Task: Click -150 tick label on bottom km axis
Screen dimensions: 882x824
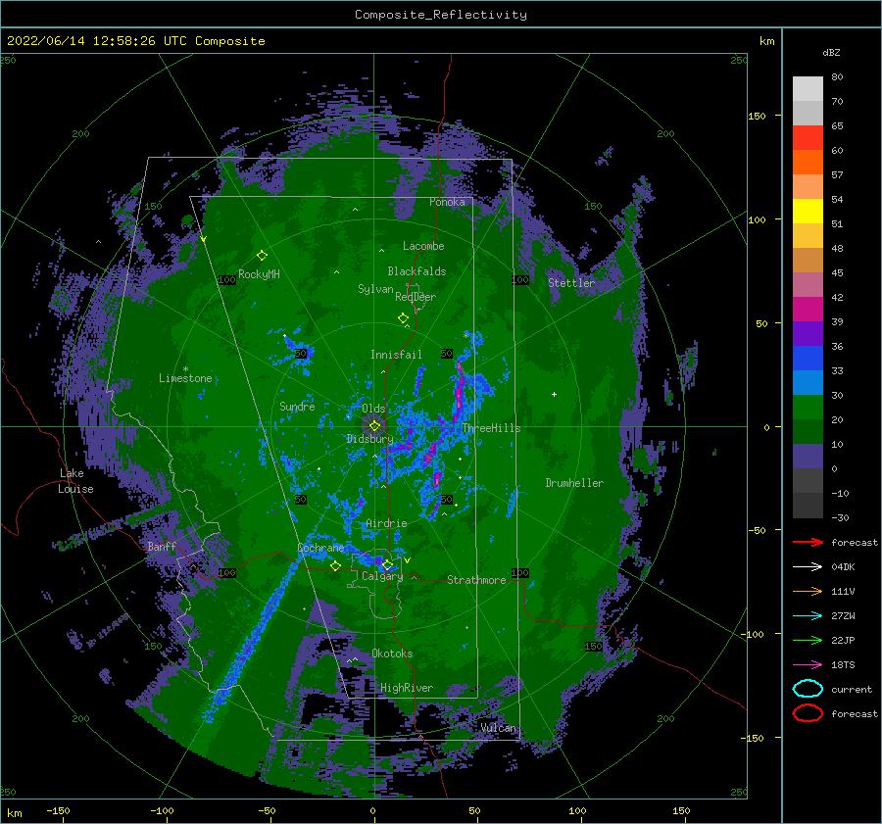Action: (x=58, y=810)
